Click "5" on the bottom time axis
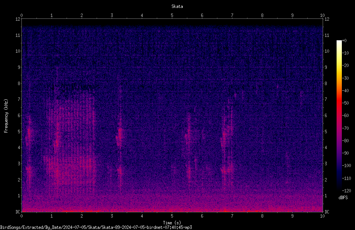Screen dimensions: 355x230 (x=172, y=216)
